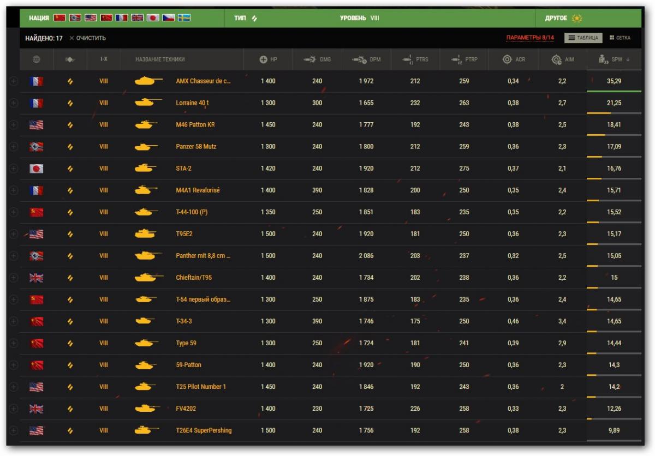Click the Panther mit 8,8 cm tank silhouette
This screenshot has width=655, height=456.
(148, 256)
